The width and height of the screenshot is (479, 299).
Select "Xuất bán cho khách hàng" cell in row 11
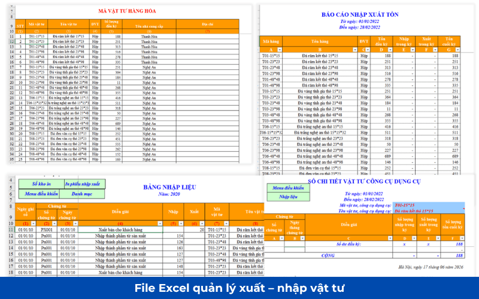coord(120,230)
